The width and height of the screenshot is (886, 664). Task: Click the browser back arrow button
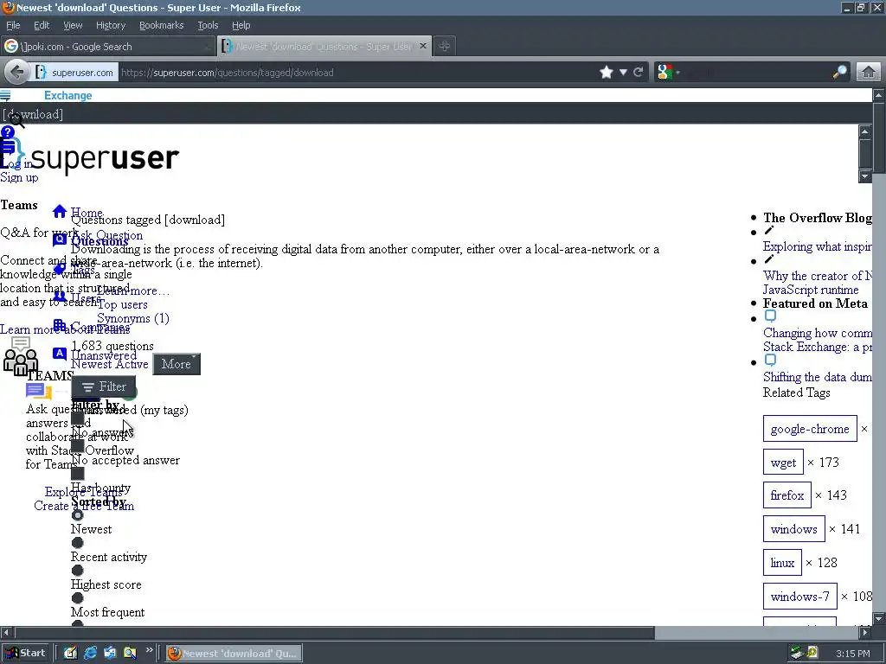17,73
